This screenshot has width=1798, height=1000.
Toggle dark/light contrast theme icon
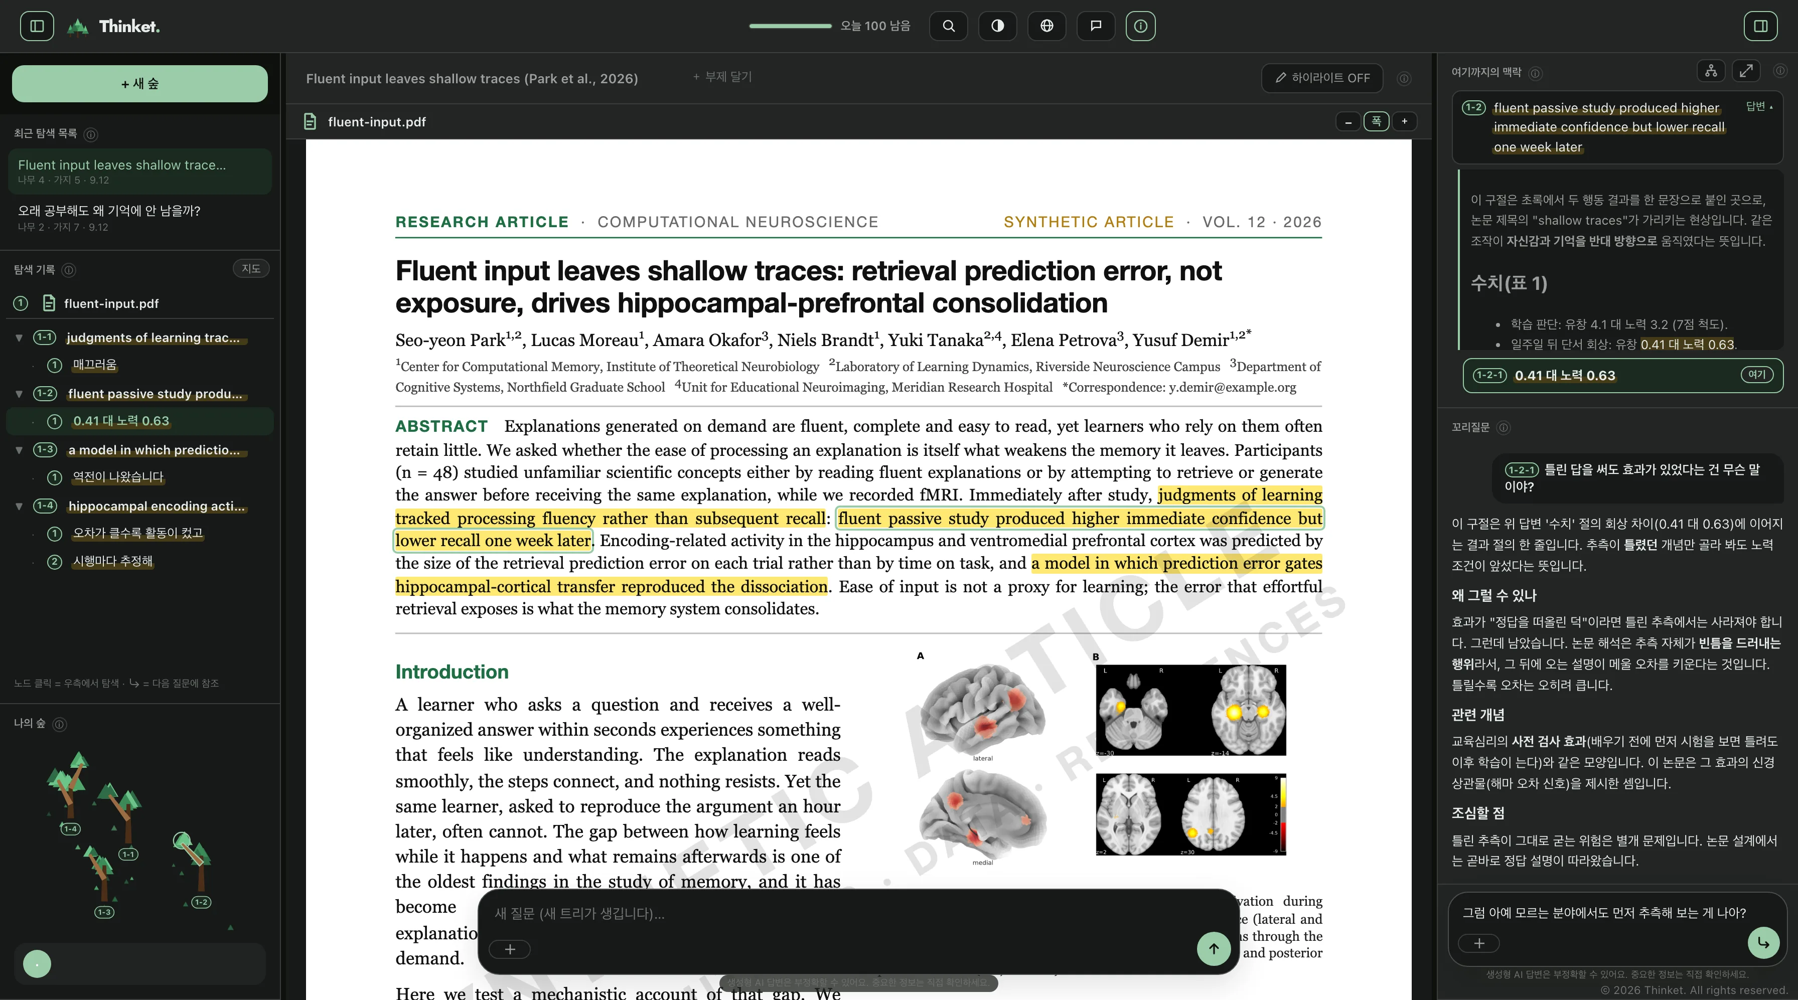tap(997, 26)
